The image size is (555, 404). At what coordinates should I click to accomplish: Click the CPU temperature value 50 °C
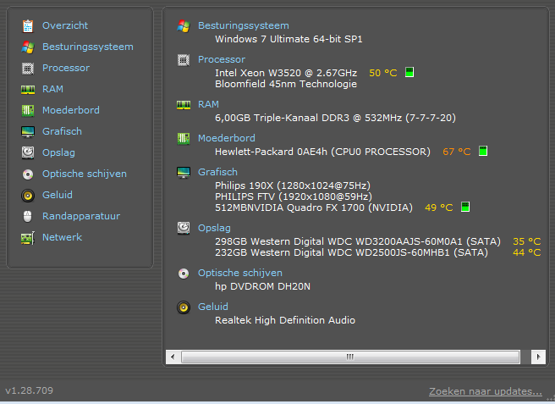[383, 73]
